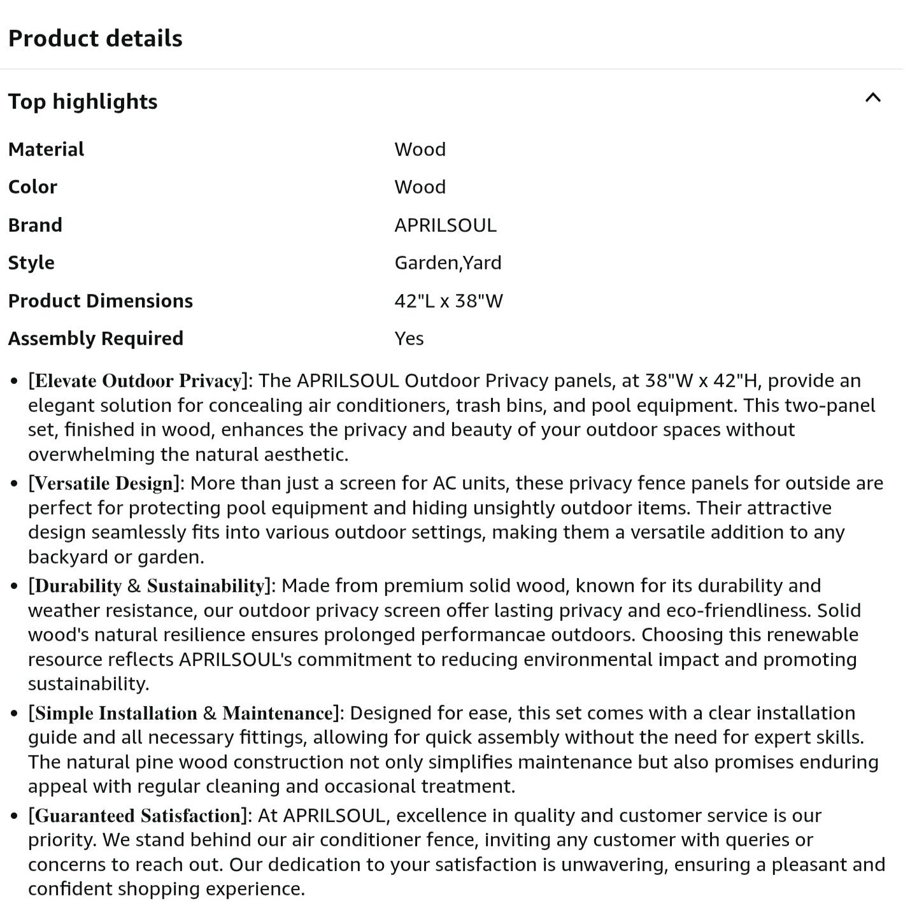Click the Brand row label

coord(36,225)
